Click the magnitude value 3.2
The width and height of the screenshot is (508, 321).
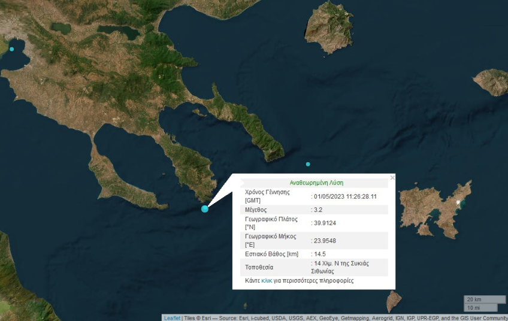click(x=319, y=210)
